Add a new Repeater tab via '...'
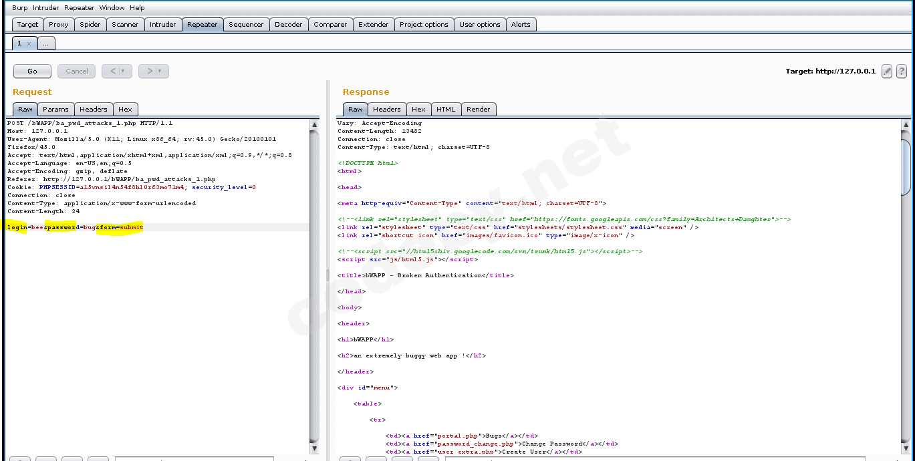The width and height of the screenshot is (915, 461). [x=46, y=43]
